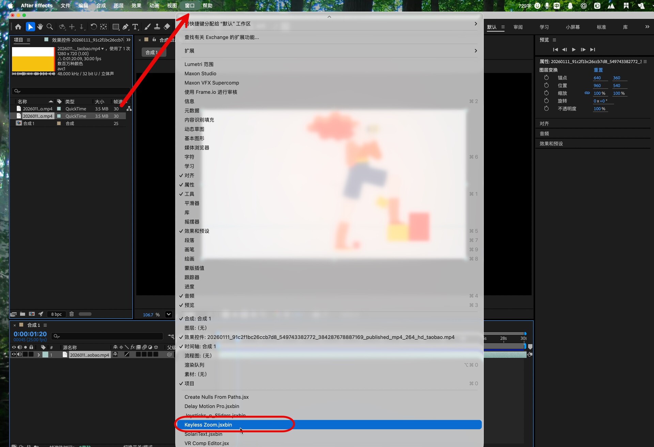Pick the Pen tool

tap(125, 27)
